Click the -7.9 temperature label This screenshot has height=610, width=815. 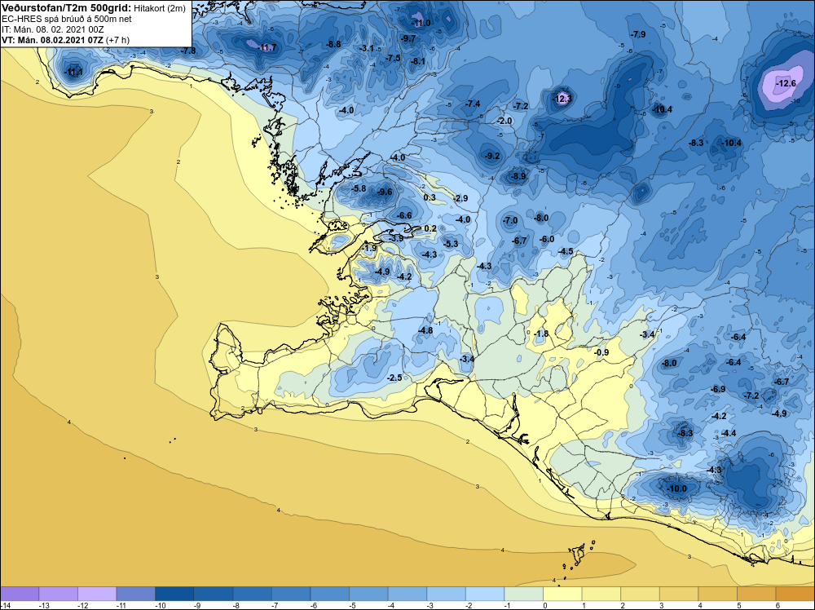pos(638,34)
